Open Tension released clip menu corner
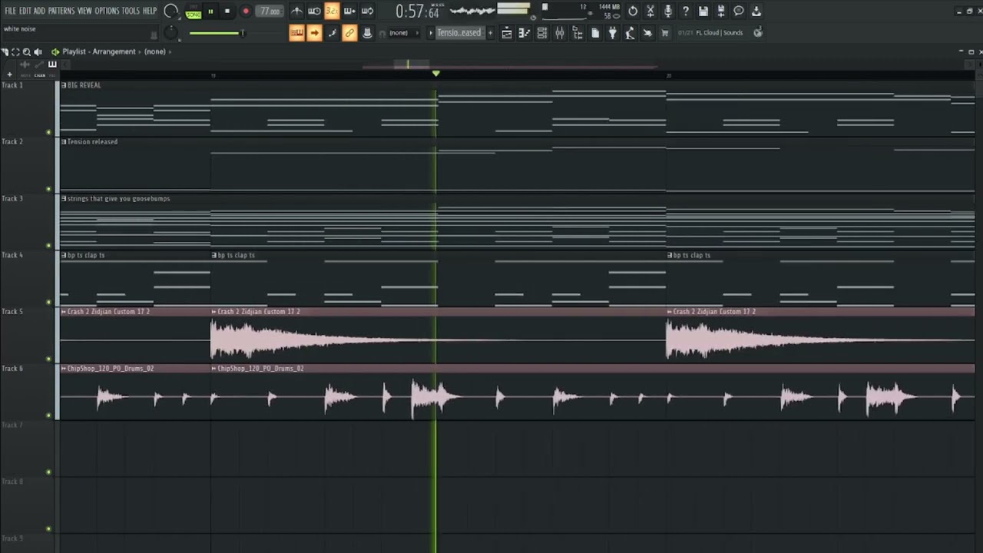The image size is (983, 553). (64, 142)
